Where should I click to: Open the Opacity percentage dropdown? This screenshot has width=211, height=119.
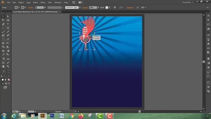98,8
